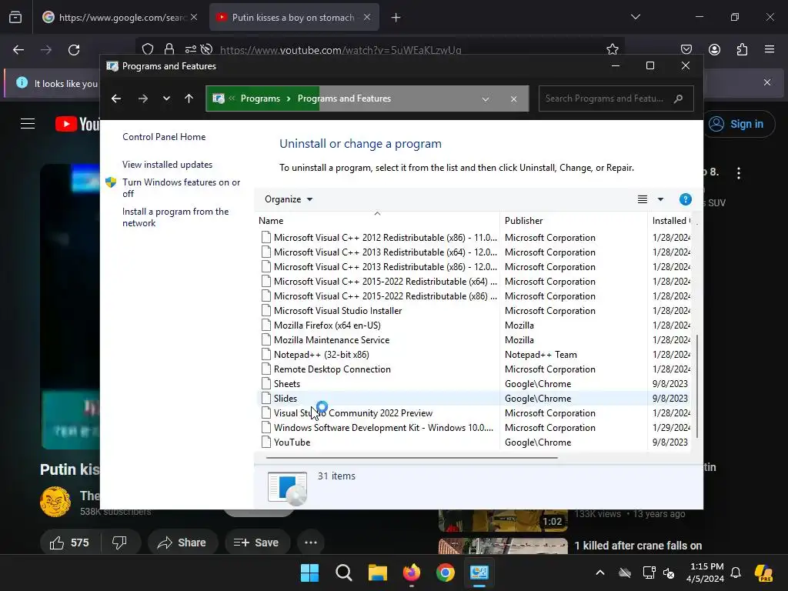
Task: Close the Google search browser tab
Action: [x=194, y=17]
